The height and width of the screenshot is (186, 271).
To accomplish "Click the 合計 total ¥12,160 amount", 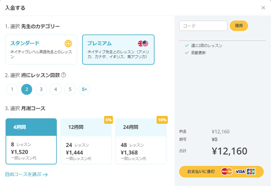I will (230, 151).
